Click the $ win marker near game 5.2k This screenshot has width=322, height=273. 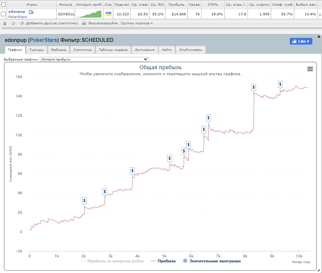point(169,159)
